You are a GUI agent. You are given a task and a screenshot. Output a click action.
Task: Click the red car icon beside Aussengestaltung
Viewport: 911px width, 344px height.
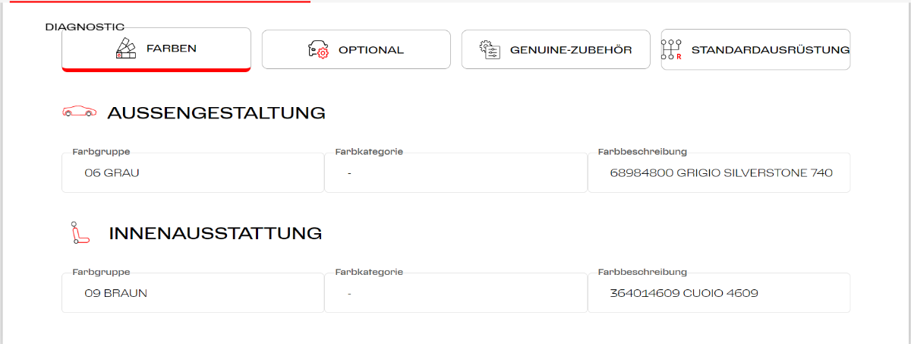(x=79, y=112)
